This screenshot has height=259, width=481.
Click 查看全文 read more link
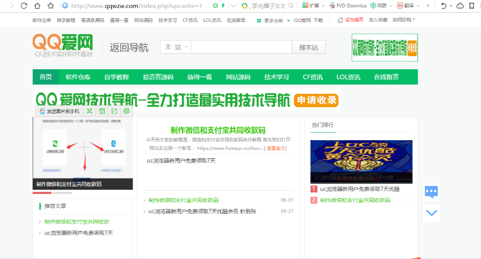tap(276, 148)
